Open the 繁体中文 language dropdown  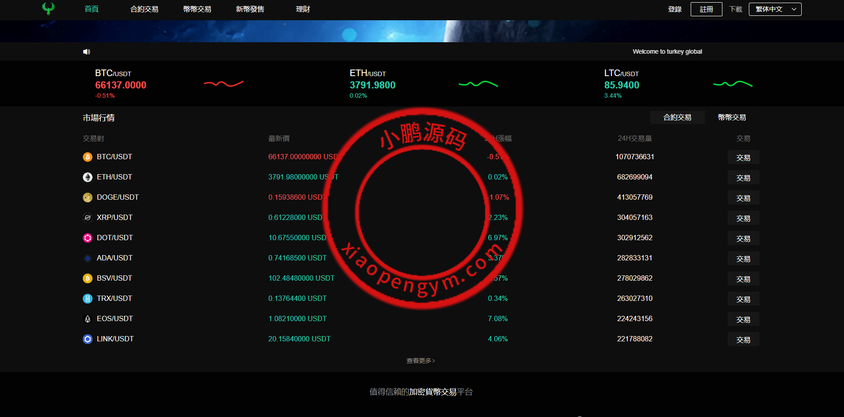pyautogui.click(x=775, y=9)
